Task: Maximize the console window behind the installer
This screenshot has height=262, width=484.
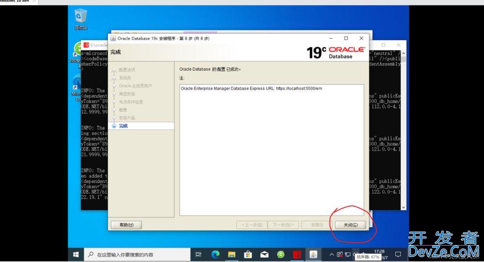Action: (383, 45)
